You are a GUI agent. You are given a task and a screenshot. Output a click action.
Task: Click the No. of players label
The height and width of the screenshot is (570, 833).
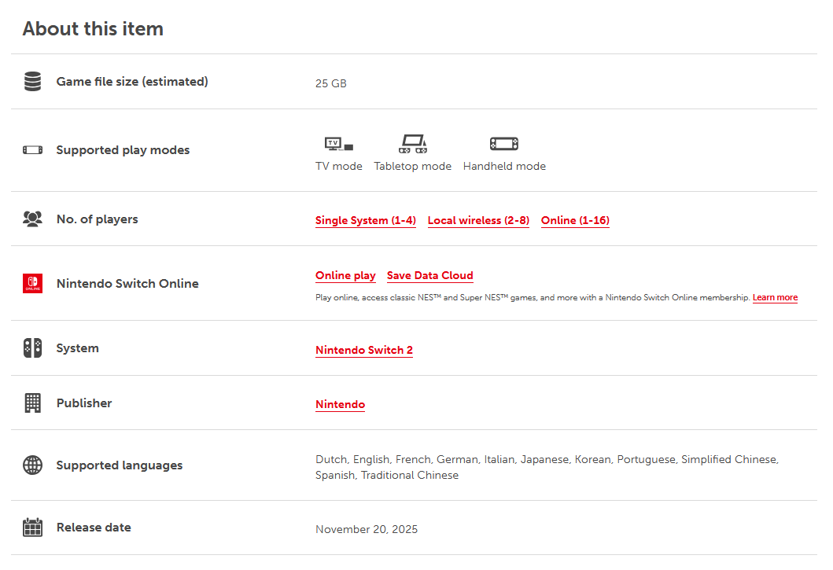(98, 219)
